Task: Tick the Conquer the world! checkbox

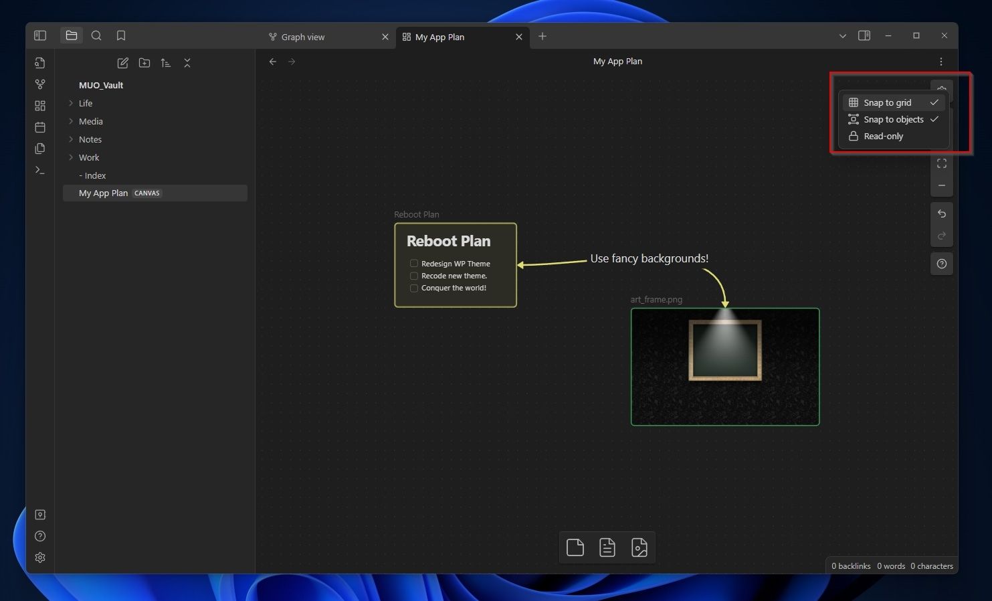Action: [414, 288]
